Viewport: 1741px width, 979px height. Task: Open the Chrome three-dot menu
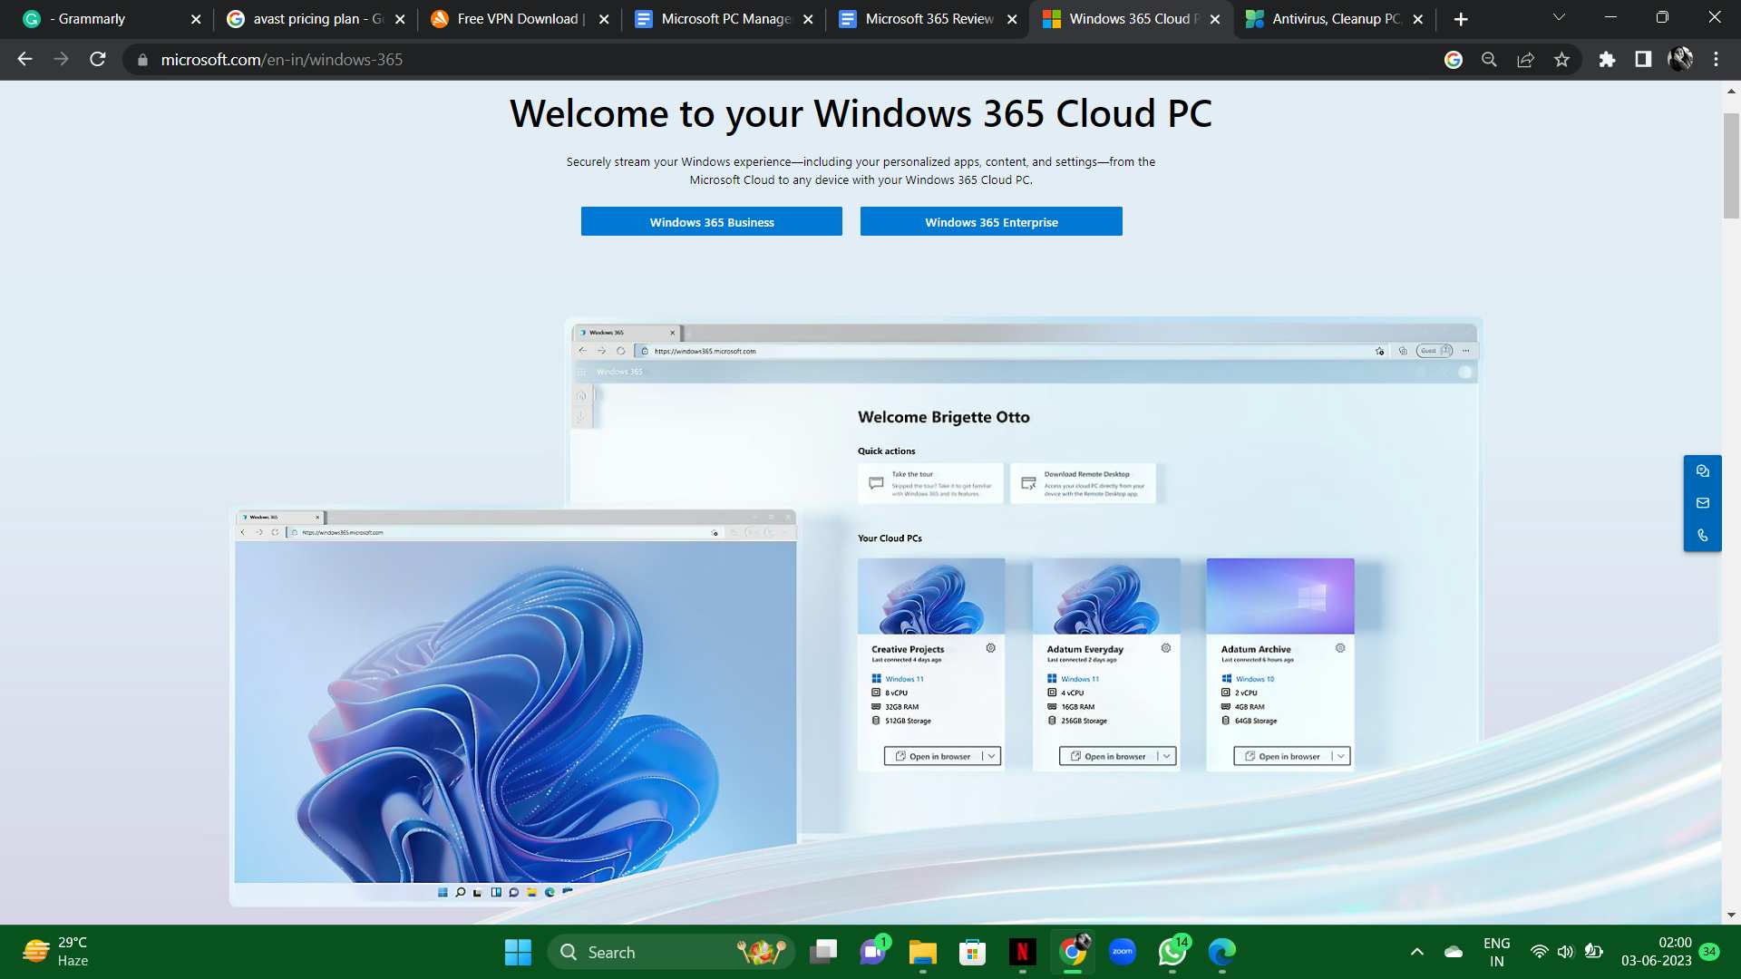(1715, 59)
